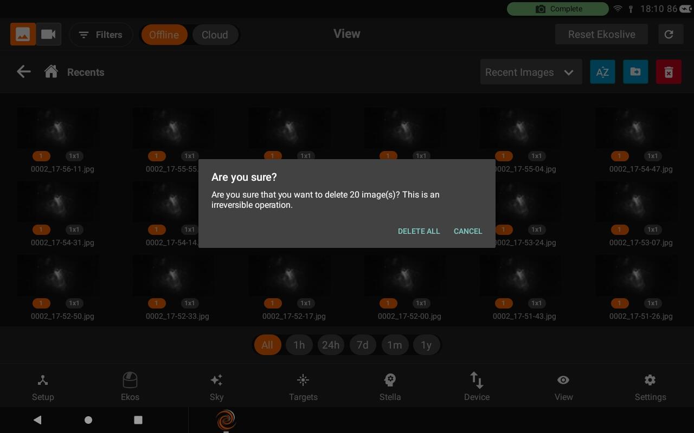Open the Device tab
Screen dimensions: 694x433
pyautogui.click(x=477, y=388)
